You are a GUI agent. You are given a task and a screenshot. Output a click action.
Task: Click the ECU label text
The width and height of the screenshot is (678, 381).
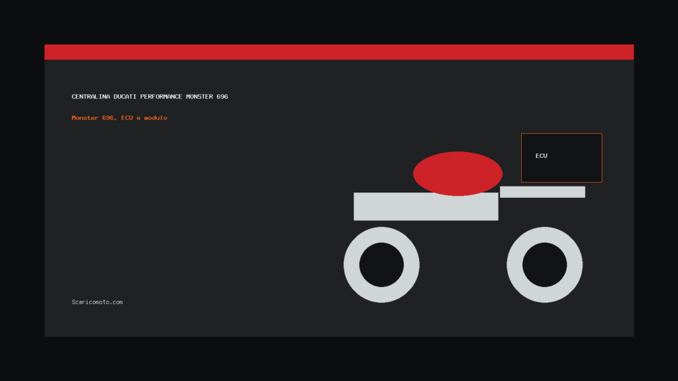[x=542, y=156]
